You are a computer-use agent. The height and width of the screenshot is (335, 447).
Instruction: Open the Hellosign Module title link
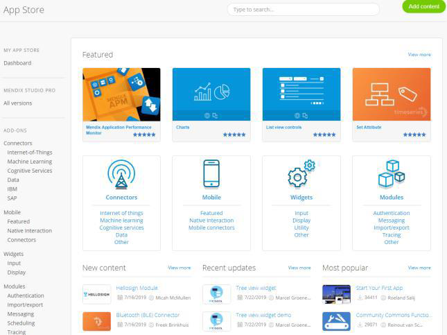coord(137,288)
